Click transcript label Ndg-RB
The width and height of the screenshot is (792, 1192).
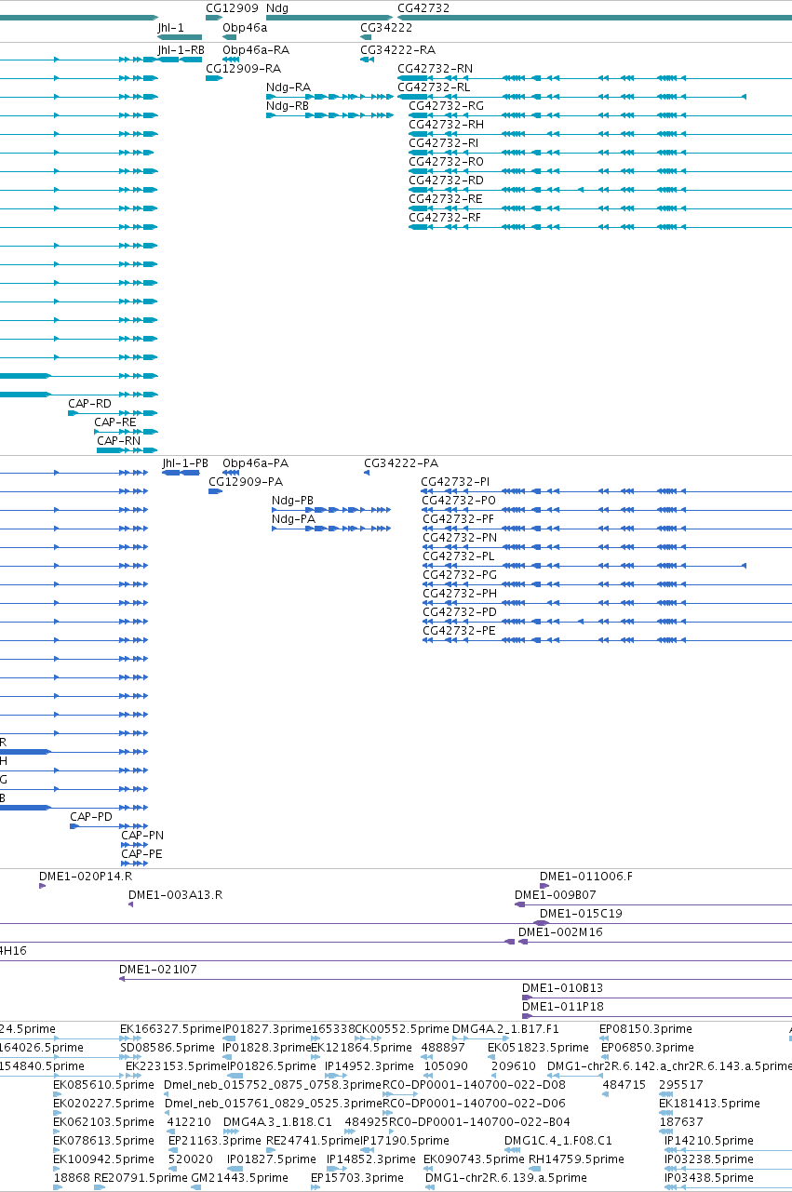[288, 106]
